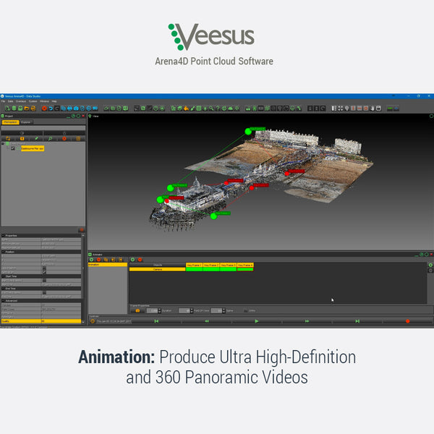Toggle checkbox next to Eastbourne Pier item
Viewport: 434px width, 434px height.
[x=13, y=148]
